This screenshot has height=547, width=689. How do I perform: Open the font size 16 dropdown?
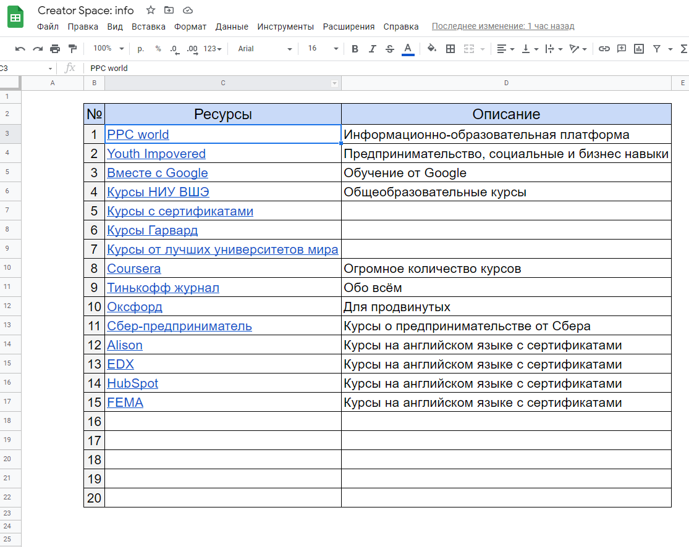(x=323, y=48)
